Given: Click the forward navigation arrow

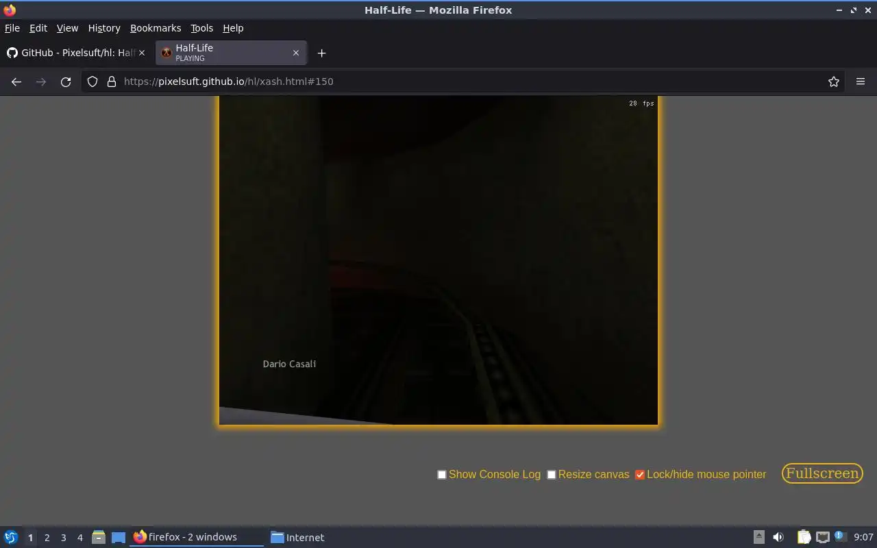Looking at the screenshot, I should pyautogui.click(x=41, y=82).
